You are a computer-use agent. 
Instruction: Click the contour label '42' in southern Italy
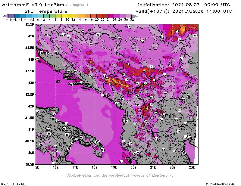click(67, 135)
